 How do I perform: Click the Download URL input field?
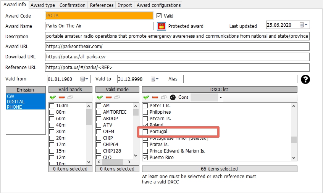177,57
